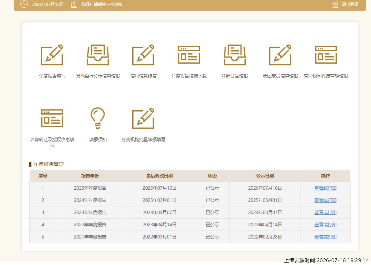Screen dimensions: 371x265
Task: Click the 退出登录 logout link
Action: [x=350, y=4]
